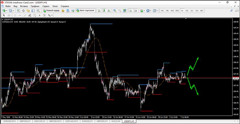
Task: Click the New Chart icon
Action: click(x=4, y=11)
